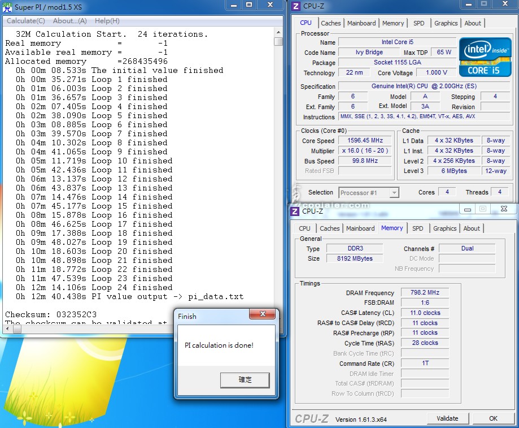Image resolution: width=519 pixels, height=428 pixels.
Task: Click the 'Loop 24 finished' line in Super PI
Action: tap(94, 287)
